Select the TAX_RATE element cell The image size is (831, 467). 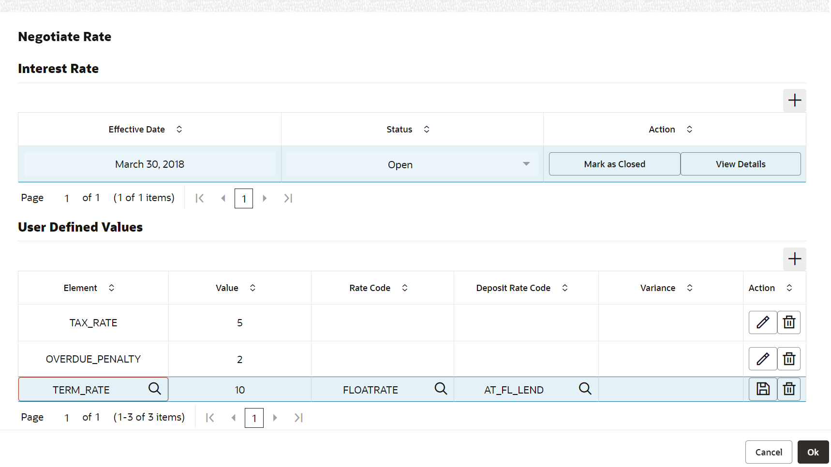tap(93, 323)
